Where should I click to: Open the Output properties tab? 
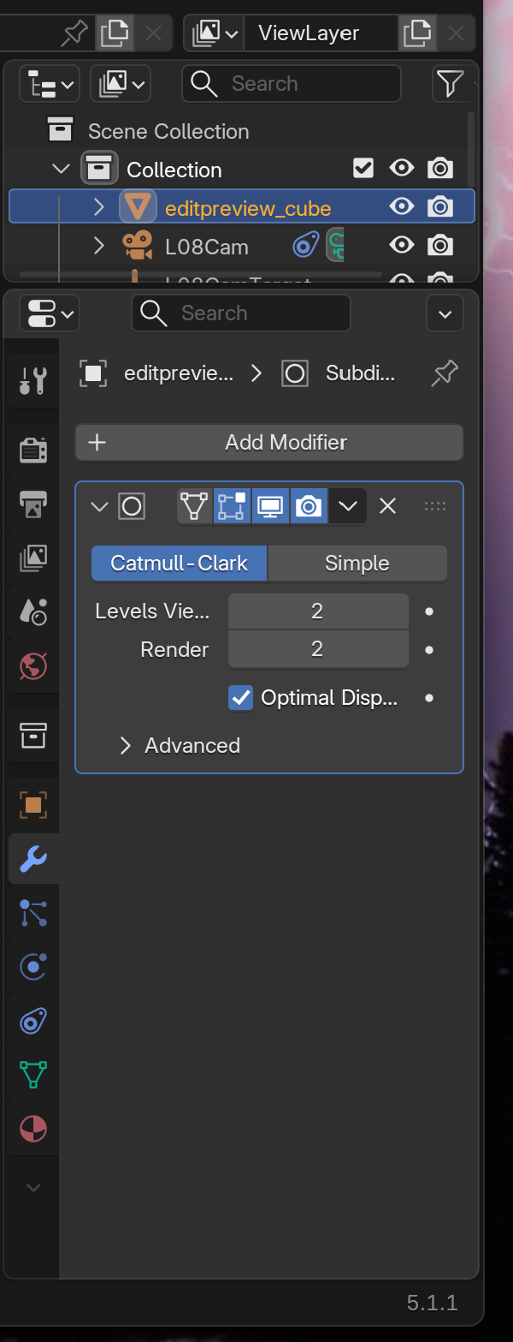33,504
